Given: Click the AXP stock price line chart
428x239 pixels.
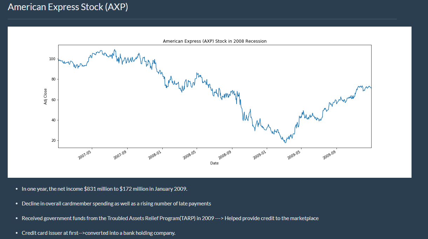Looking at the screenshot, I should coord(215,96).
